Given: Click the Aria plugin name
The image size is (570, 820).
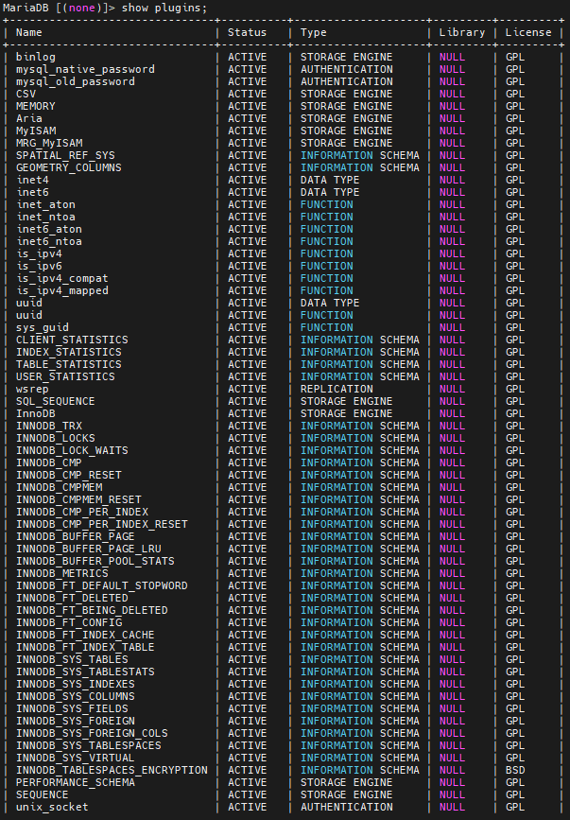Looking at the screenshot, I should click(28, 118).
